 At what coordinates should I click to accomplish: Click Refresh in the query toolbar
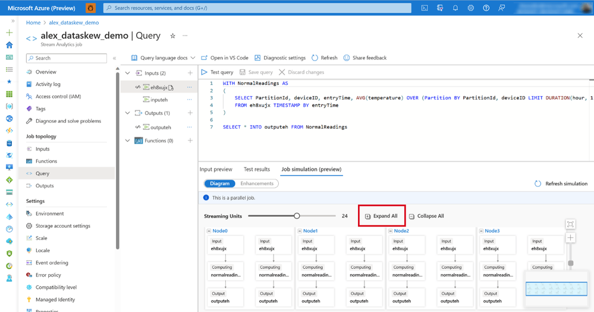point(324,58)
